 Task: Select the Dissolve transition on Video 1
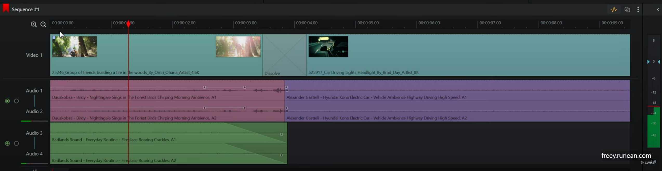tap(284, 55)
